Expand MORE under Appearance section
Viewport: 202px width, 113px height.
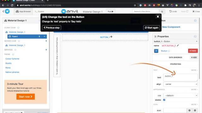pos(194,89)
